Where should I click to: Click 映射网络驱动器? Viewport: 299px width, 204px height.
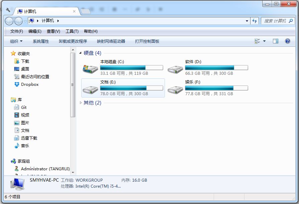(111, 41)
